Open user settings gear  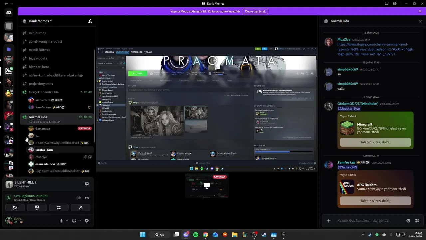[x=87, y=221]
